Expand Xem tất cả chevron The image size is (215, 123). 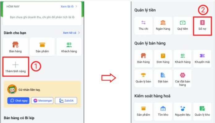tap(79, 33)
